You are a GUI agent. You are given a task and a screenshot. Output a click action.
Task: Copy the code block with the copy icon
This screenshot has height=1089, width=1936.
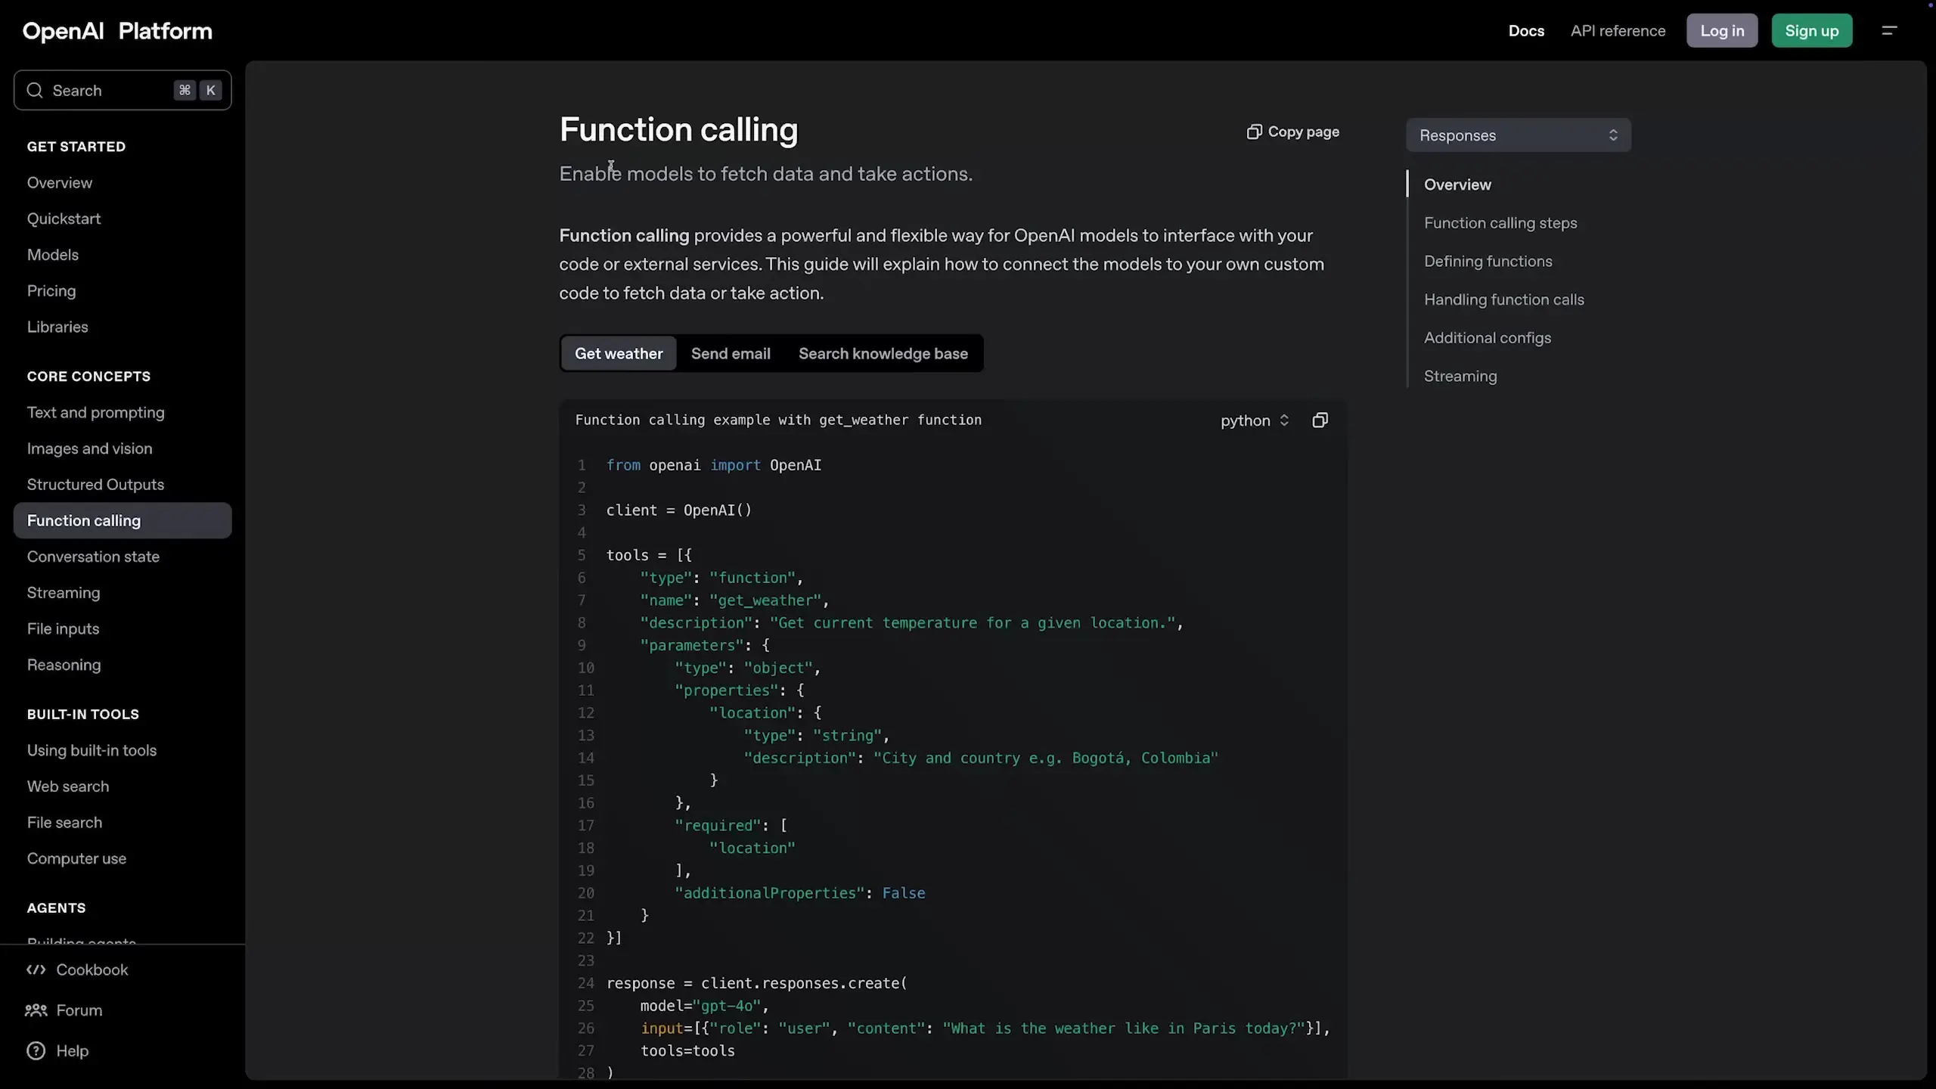(x=1320, y=420)
